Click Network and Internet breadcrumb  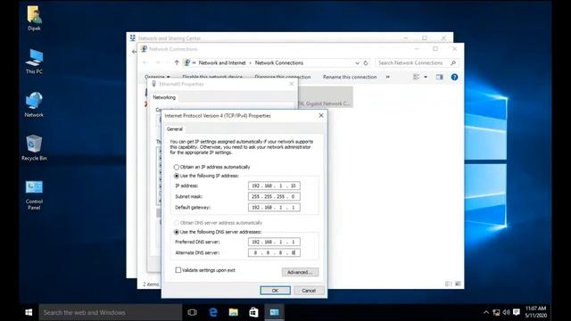pos(222,62)
